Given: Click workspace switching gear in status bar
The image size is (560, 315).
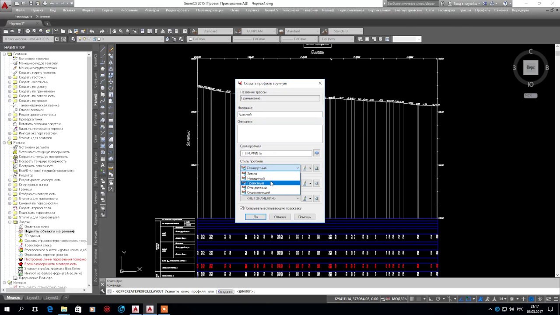Looking at the screenshot, I should click(512, 299).
